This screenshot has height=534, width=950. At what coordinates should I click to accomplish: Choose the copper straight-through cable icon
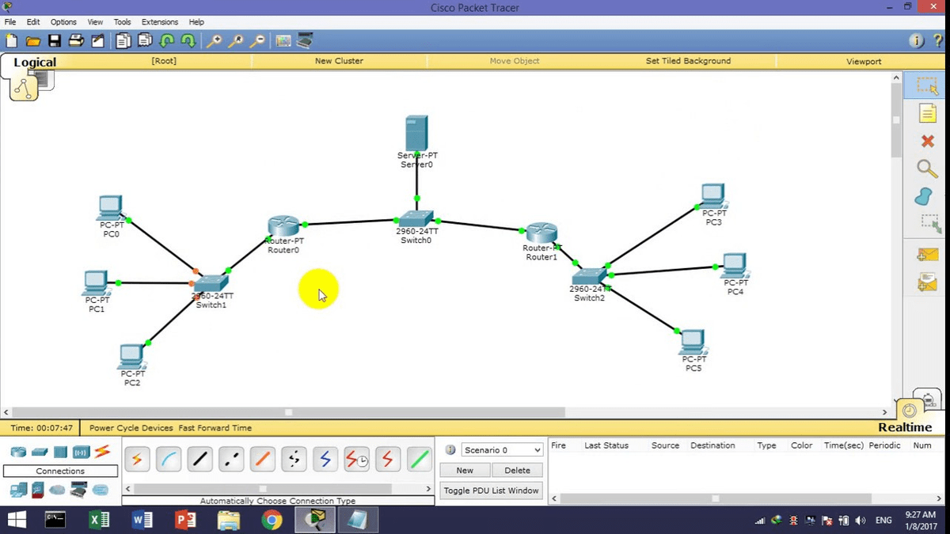[x=199, y=459]
